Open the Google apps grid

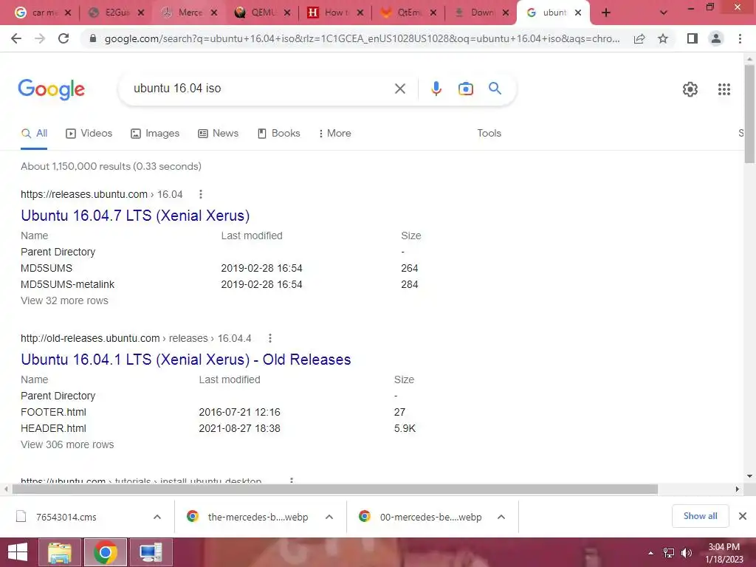click(x=724, y=89)
